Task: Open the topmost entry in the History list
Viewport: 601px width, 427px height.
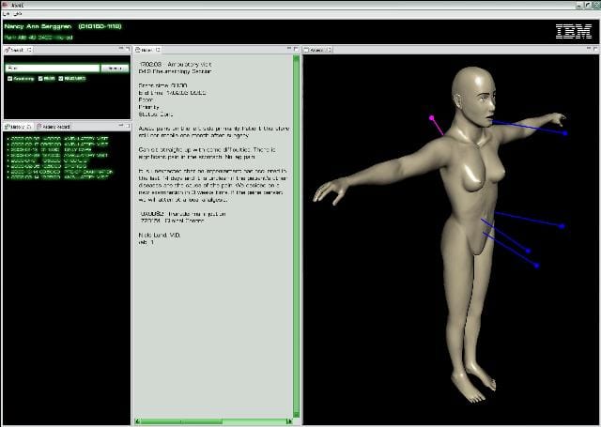Action: click(x=59, y=138)
